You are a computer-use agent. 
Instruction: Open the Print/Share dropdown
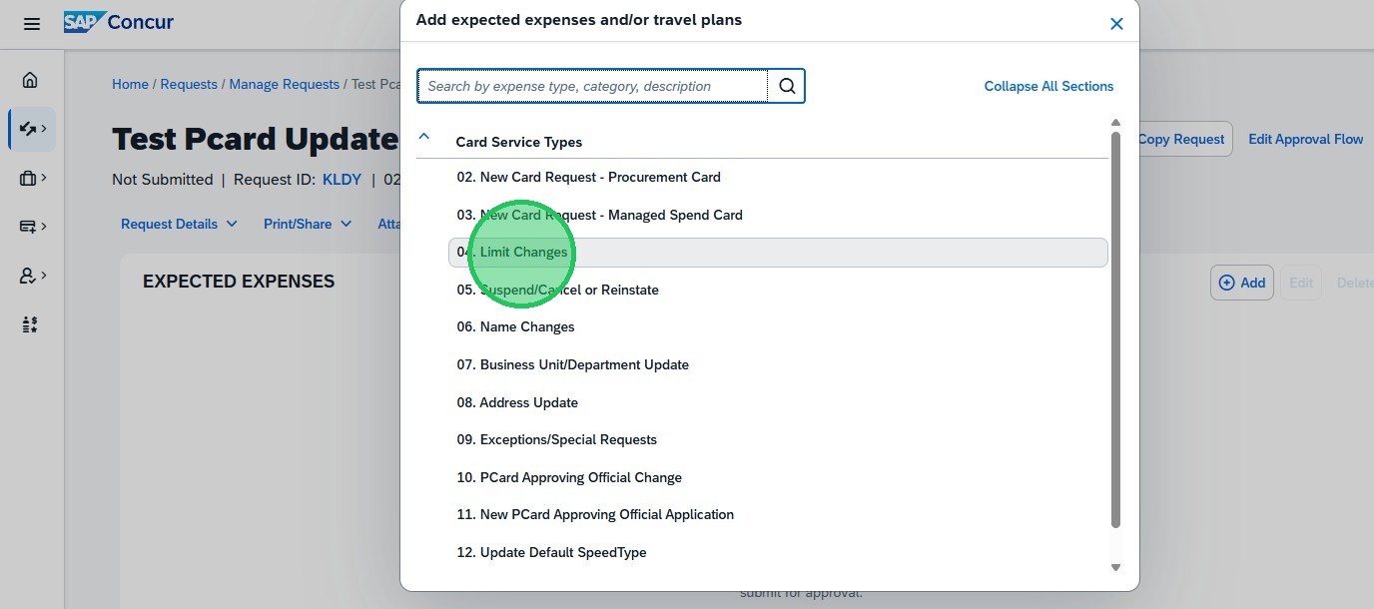(308, 224)
